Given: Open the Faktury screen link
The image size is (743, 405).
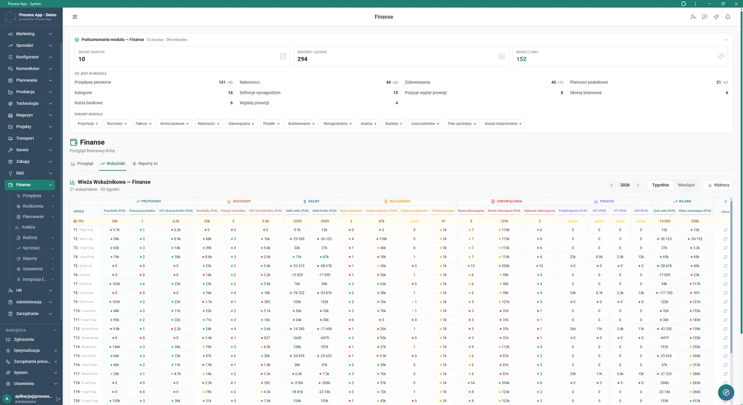Looking at the screenshot, I should [143, 124].
